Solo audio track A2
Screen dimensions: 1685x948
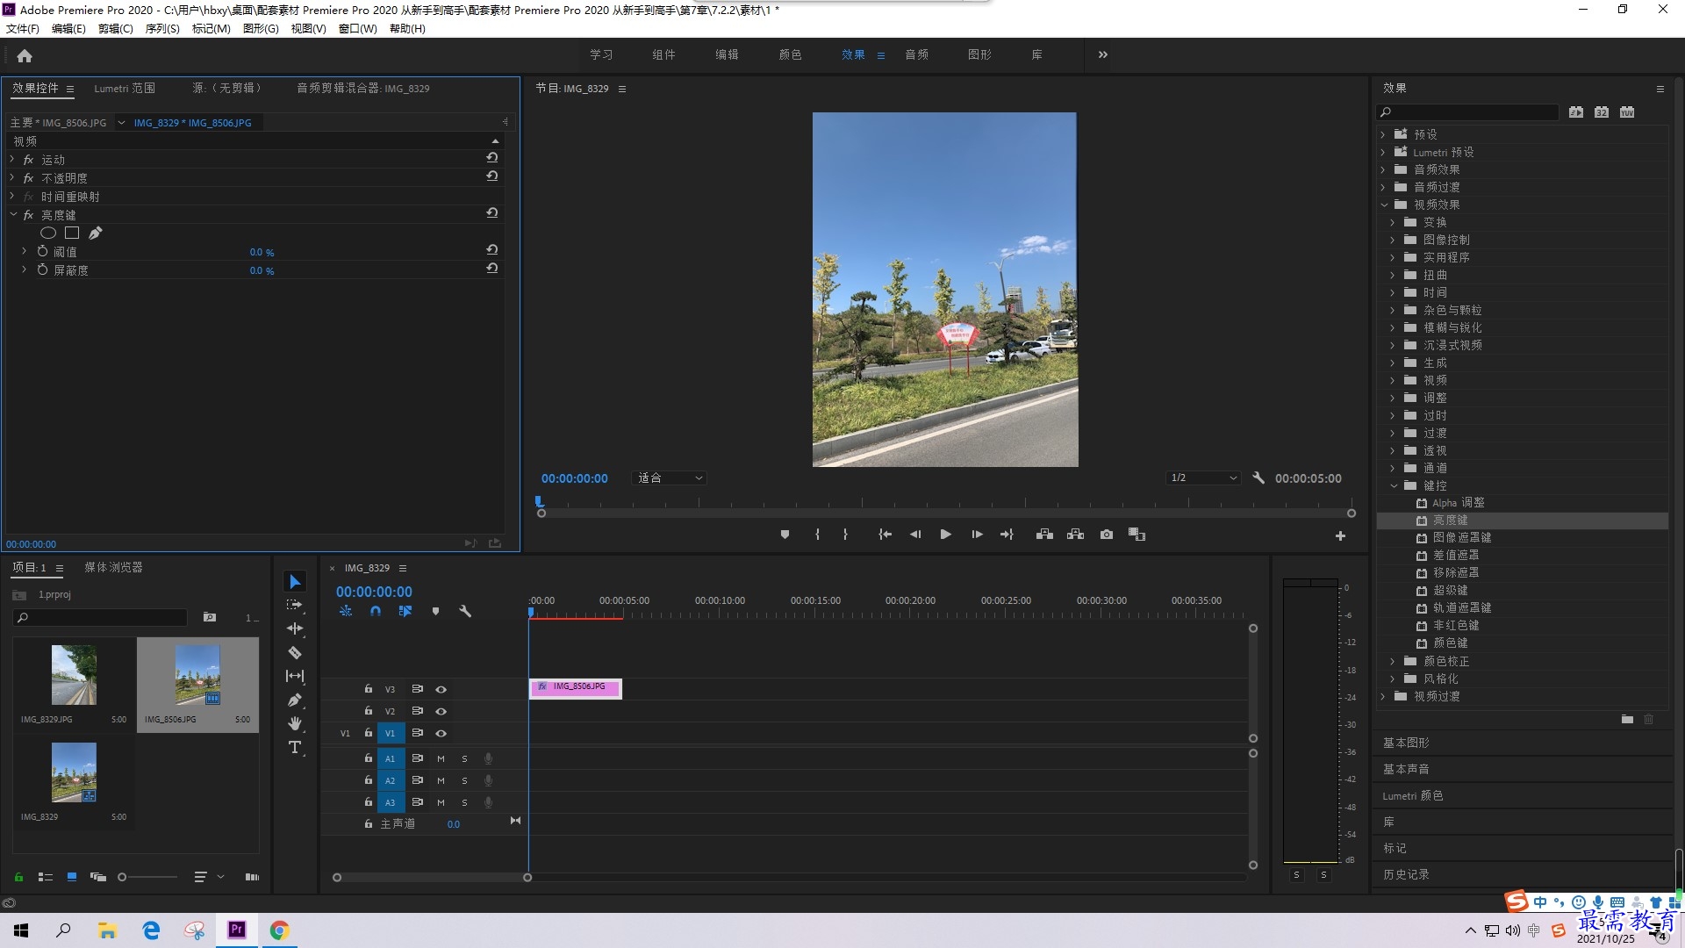(x=464, y=780)
